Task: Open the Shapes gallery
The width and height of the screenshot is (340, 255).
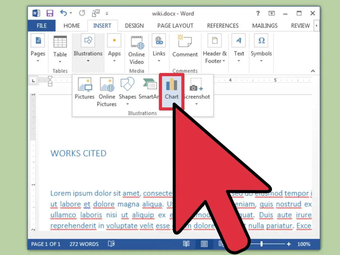Action: pyautogui.click(x=127, y=91)
